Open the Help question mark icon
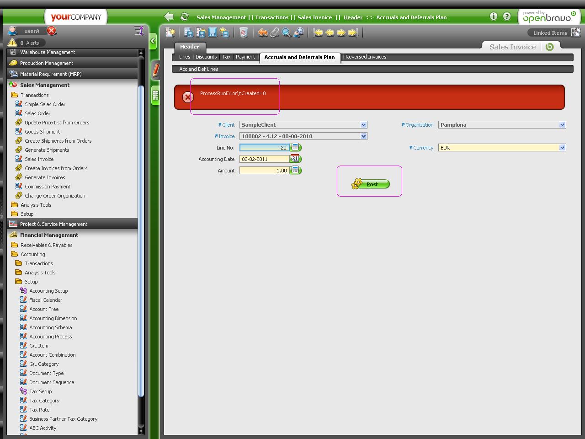 point(507,16)
